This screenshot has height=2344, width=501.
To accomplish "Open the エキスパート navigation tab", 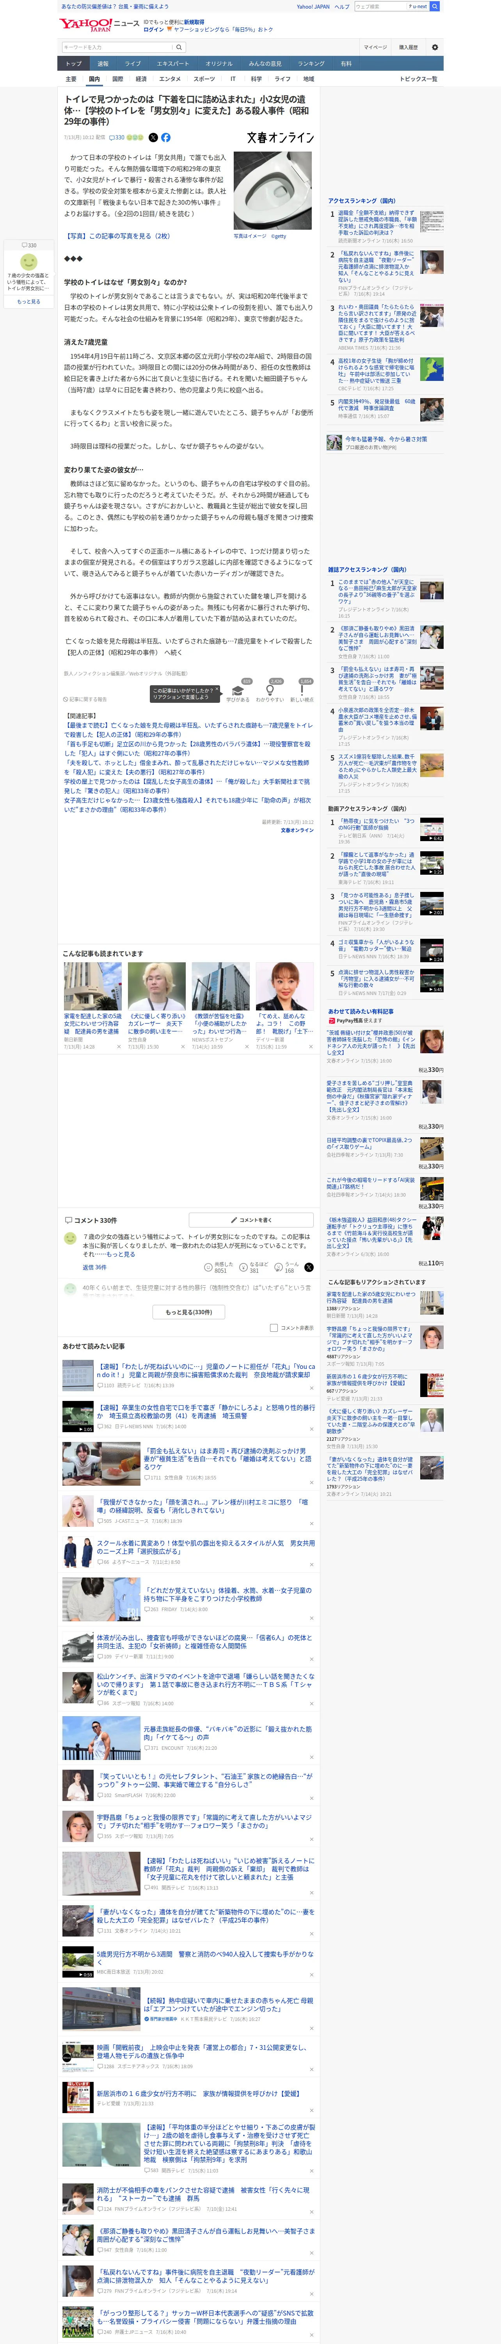I will coord(173,64).
